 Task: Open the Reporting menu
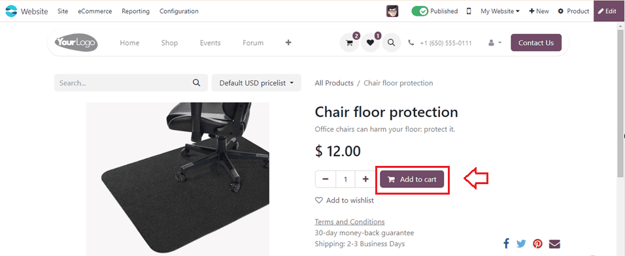pyautogui.click(x=135, y=11)
